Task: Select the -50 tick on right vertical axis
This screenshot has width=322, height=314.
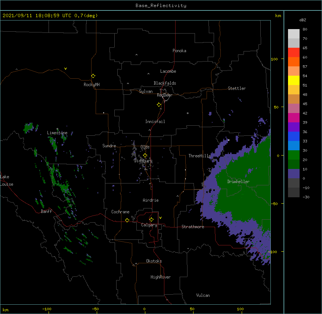Action: (x=274, y=204)
